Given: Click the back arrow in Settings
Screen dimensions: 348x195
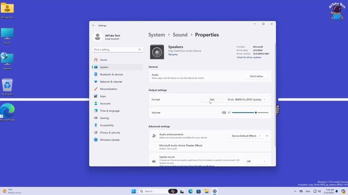Looking at the screenshot, I should click(x=94, y=25).
